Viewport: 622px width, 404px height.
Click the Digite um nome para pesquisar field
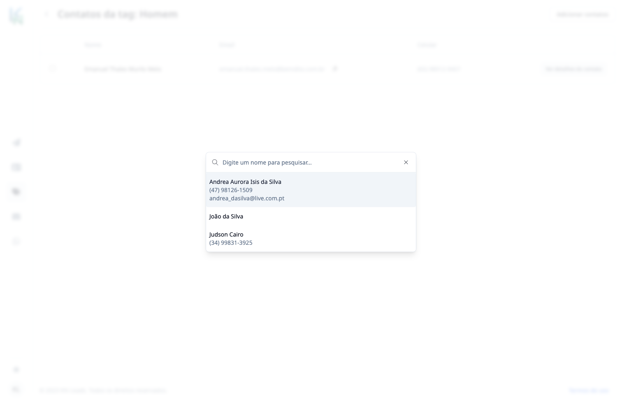(x=288, y=162)
